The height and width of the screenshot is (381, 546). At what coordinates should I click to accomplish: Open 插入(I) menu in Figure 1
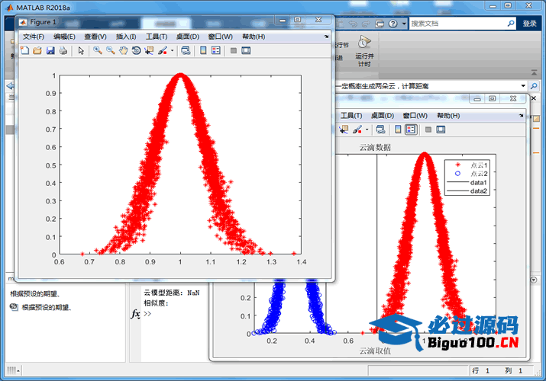(x=126, y=37)
